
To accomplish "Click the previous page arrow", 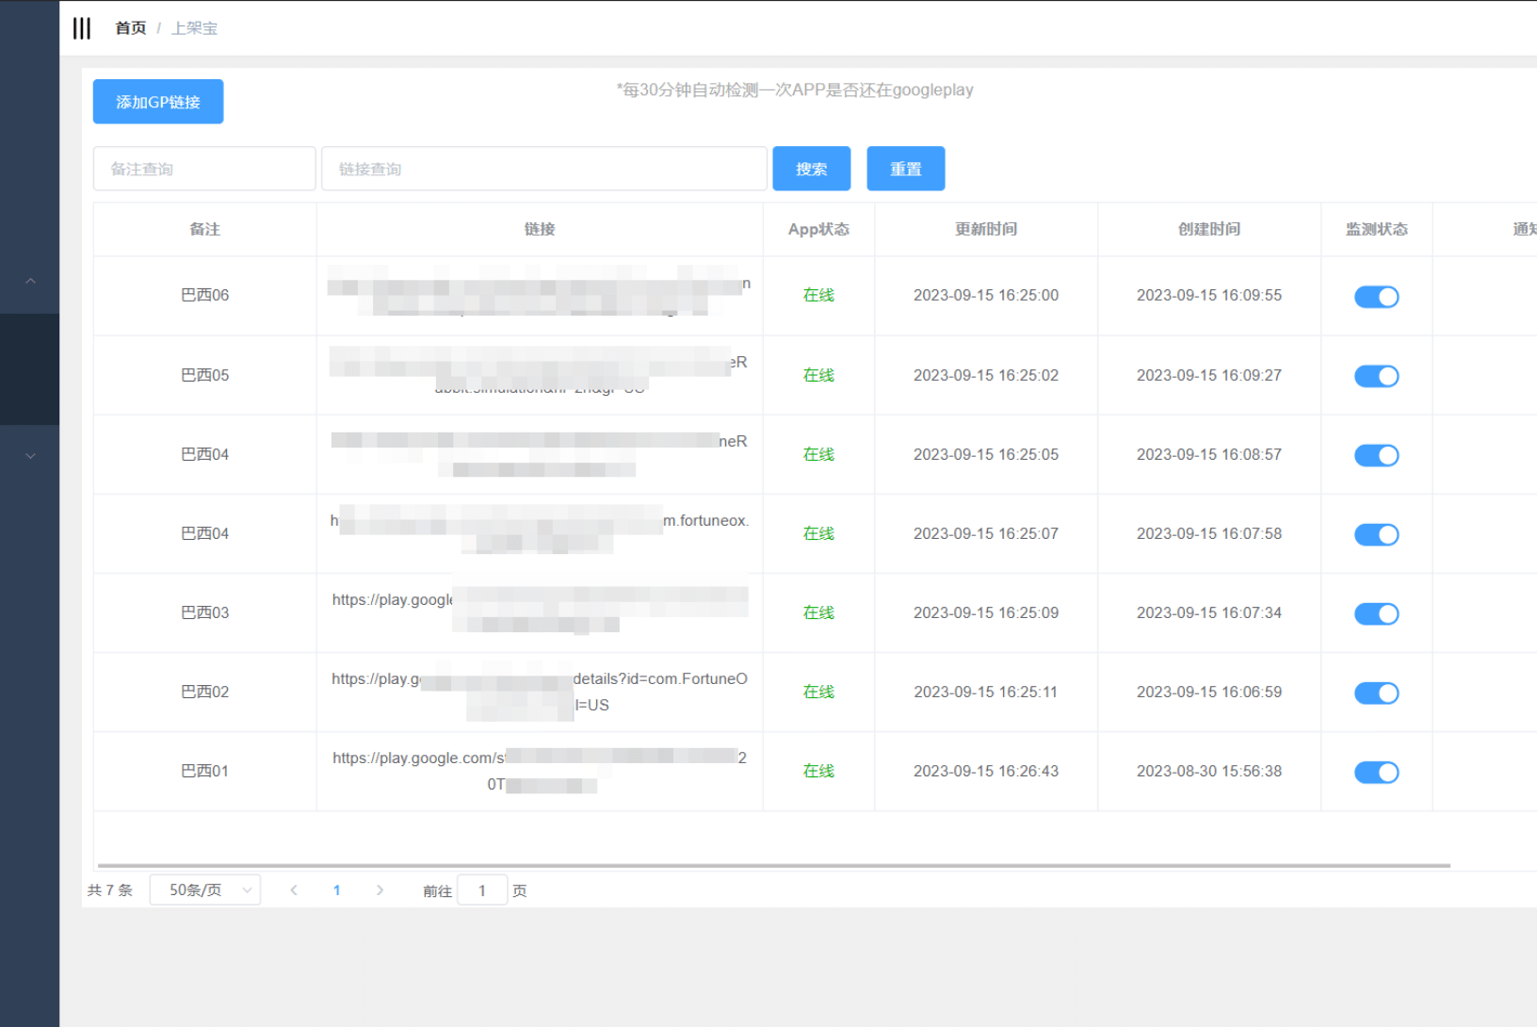I will pos(294,890).
